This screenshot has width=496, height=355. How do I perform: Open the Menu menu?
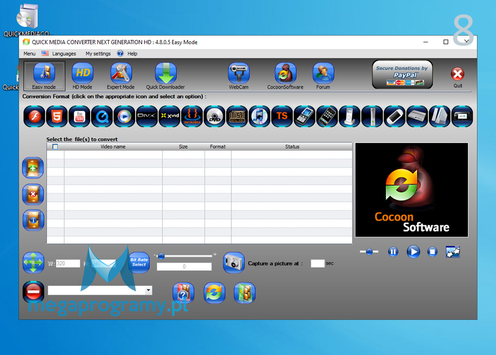[x=29, y=54]
